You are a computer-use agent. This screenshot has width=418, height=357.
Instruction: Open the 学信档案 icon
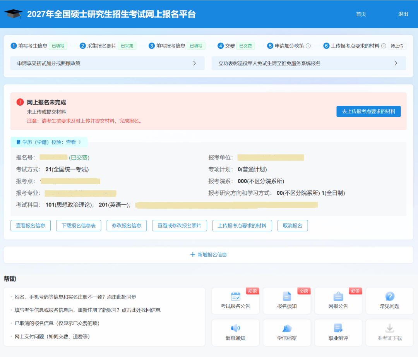287,328
